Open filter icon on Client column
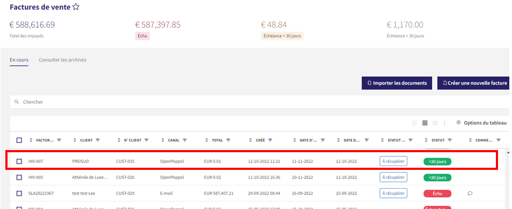 pyautogui.click(x=98, y=140)
